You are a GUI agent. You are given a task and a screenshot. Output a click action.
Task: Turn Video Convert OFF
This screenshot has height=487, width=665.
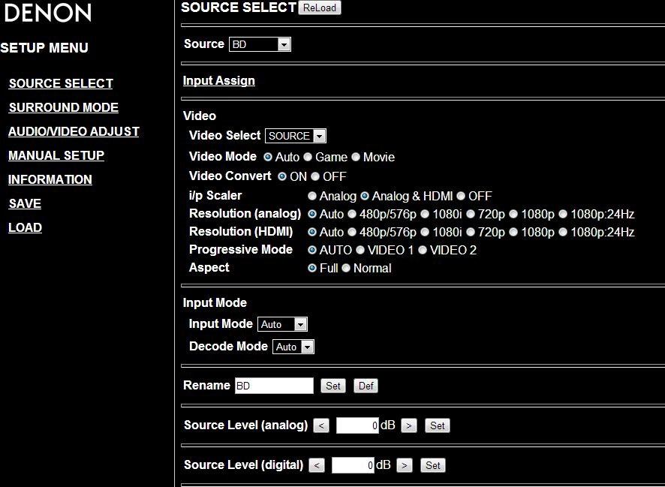[x=315, y=176]
